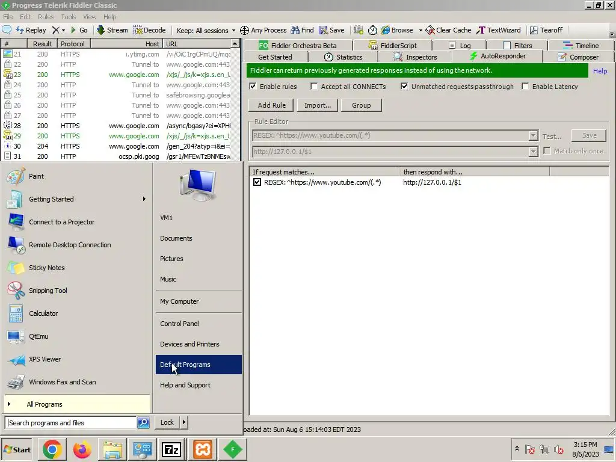
Task: Open Chrome from taskbar
Action: point(52,449)
